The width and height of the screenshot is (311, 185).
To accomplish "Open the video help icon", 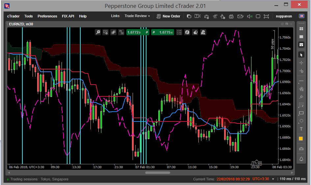I will coord(197,16).
